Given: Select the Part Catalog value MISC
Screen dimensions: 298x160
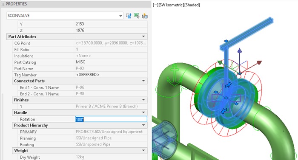Looking at the screenshot, I should tap(80, 62).
